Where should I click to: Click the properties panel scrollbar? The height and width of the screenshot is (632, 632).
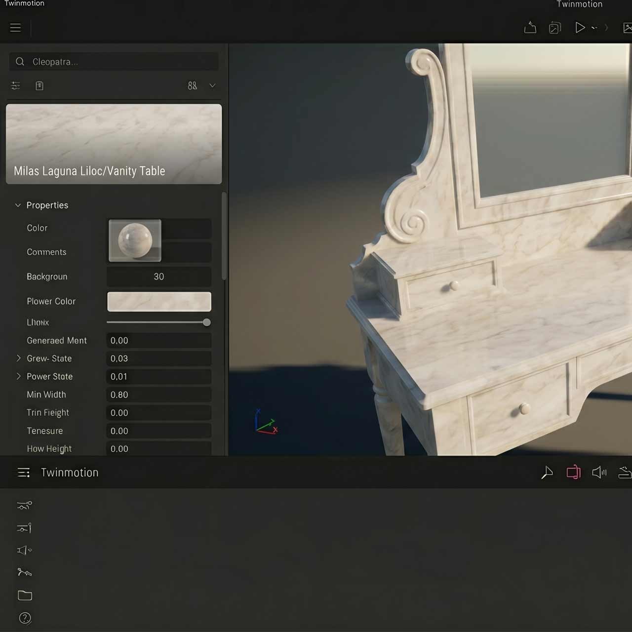[224, 236]
